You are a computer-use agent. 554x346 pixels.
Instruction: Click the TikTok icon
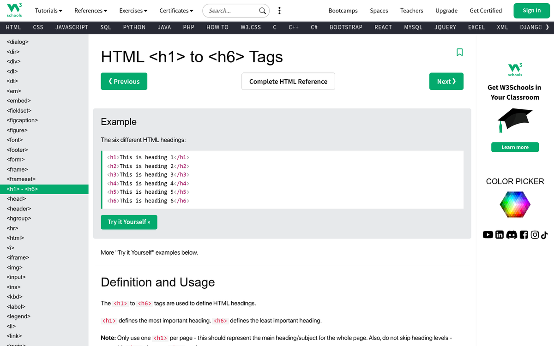[545, 235]
